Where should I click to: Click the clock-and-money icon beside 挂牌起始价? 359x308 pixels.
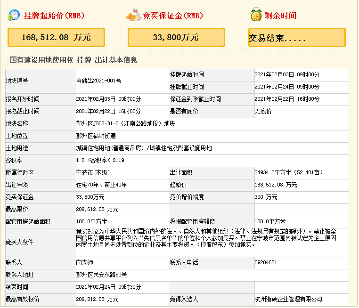pyautogui.click(x=14, y=16)
